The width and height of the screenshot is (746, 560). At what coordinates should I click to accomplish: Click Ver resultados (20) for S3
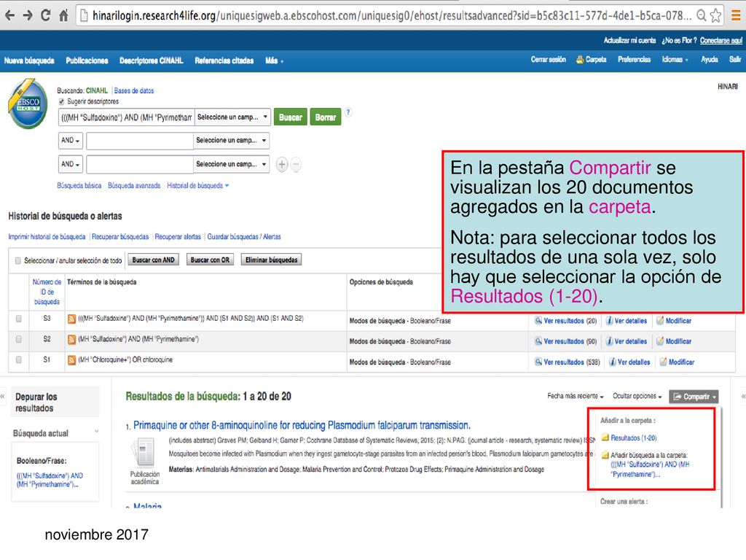(565, 321)
